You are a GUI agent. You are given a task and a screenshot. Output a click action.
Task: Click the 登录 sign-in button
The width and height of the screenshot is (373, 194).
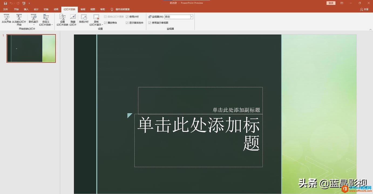(x=331, y=3)
